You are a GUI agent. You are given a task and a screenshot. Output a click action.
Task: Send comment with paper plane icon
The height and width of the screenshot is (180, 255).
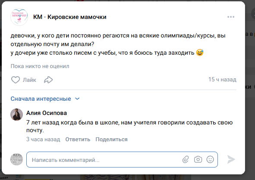tap(231, 159)
